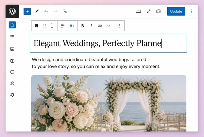Image resolution: width=204 pixels, height=137 pixels.
Task: Expand more formatting options chevron
Action: coord(109,26)
